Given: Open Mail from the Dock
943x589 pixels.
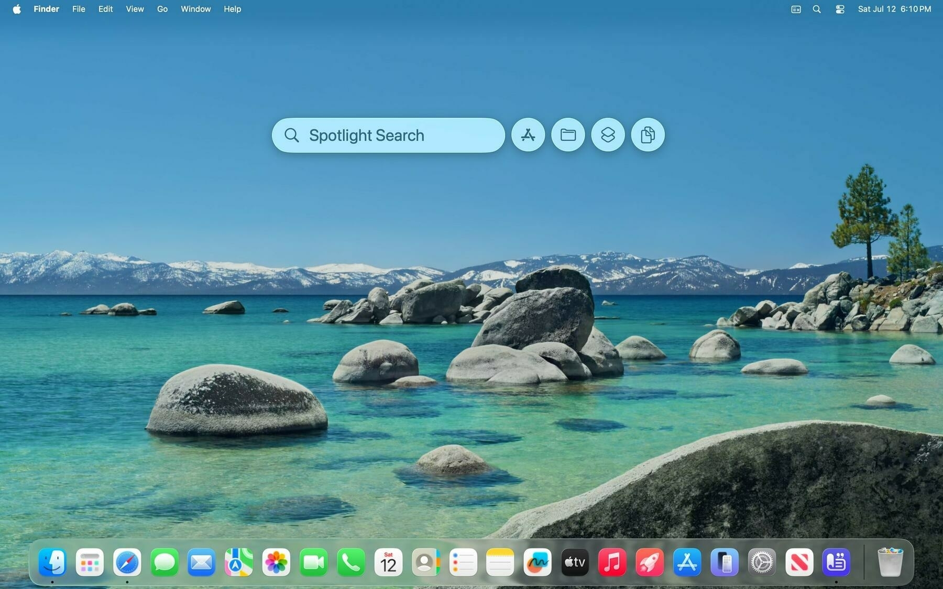Looking at the screenshot, I should tap(202, 562).
